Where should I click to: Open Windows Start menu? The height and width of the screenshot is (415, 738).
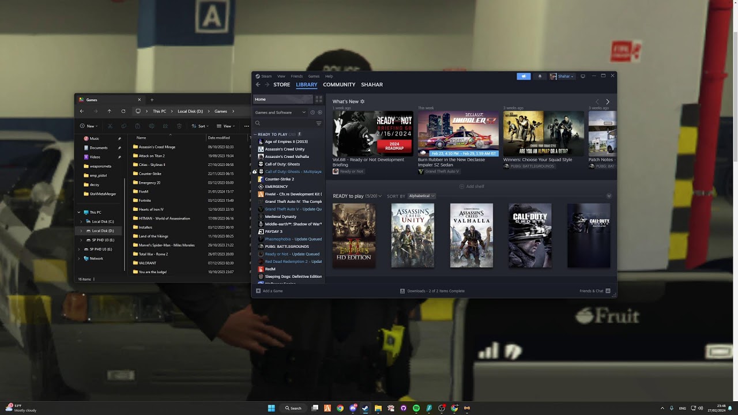point(271,408)
